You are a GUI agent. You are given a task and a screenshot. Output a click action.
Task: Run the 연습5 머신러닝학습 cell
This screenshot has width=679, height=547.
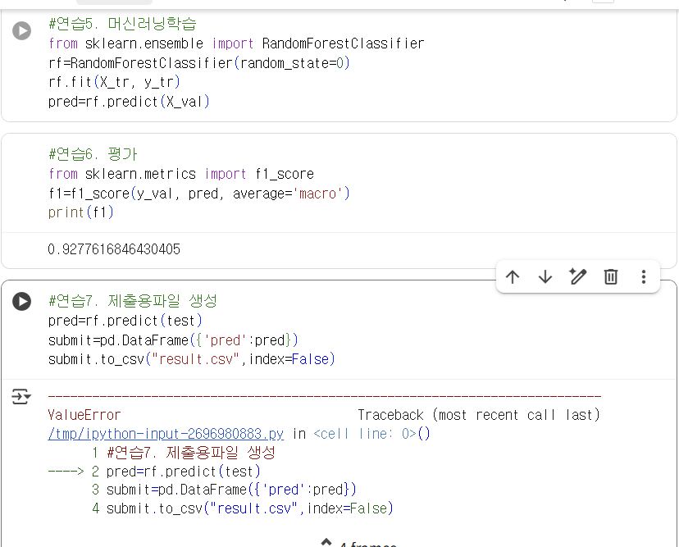click(21, 31)
